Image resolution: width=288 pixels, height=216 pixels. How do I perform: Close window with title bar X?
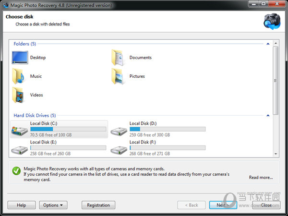click(x=277, y=4)
